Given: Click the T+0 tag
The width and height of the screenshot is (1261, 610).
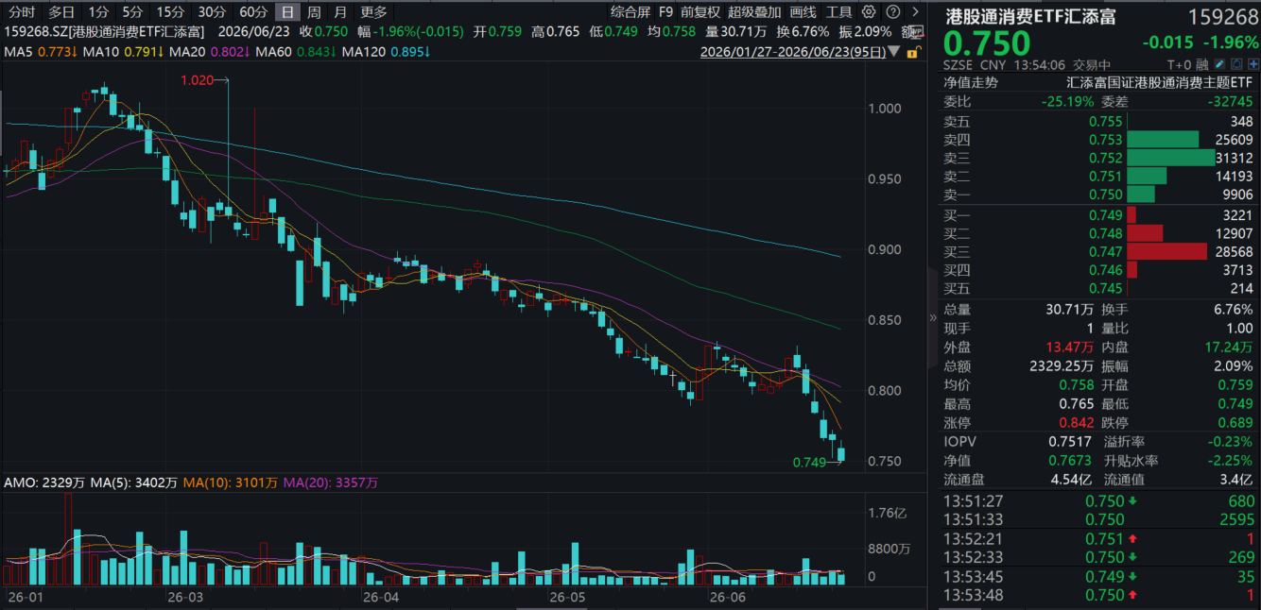Looking at the screenshot, I should click(x=1180, y=65).
